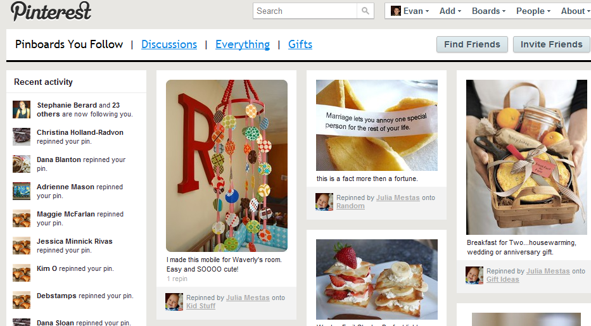591x326 pixels.
Task: Open Julia Mestas link under fortune cookie pin
Action: [x=398, y=197]
